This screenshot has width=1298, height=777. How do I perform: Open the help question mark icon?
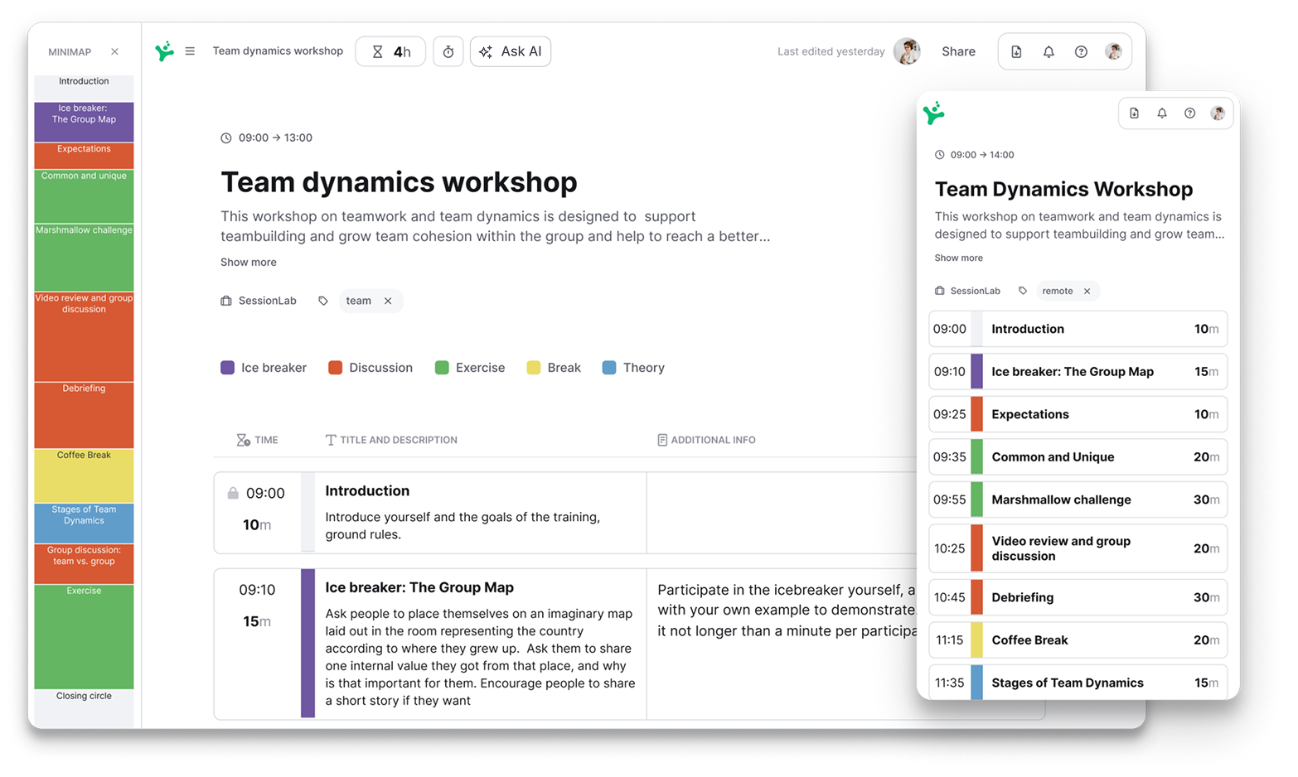[1080, 51]
